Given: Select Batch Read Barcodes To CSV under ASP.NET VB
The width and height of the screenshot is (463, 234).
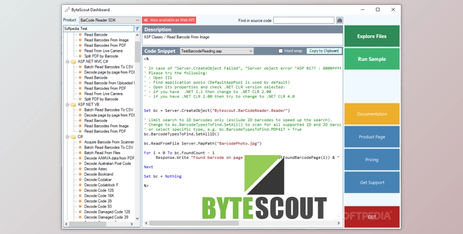Looking at the screenshot, I should pyautogui.click(x=109, y=110).
